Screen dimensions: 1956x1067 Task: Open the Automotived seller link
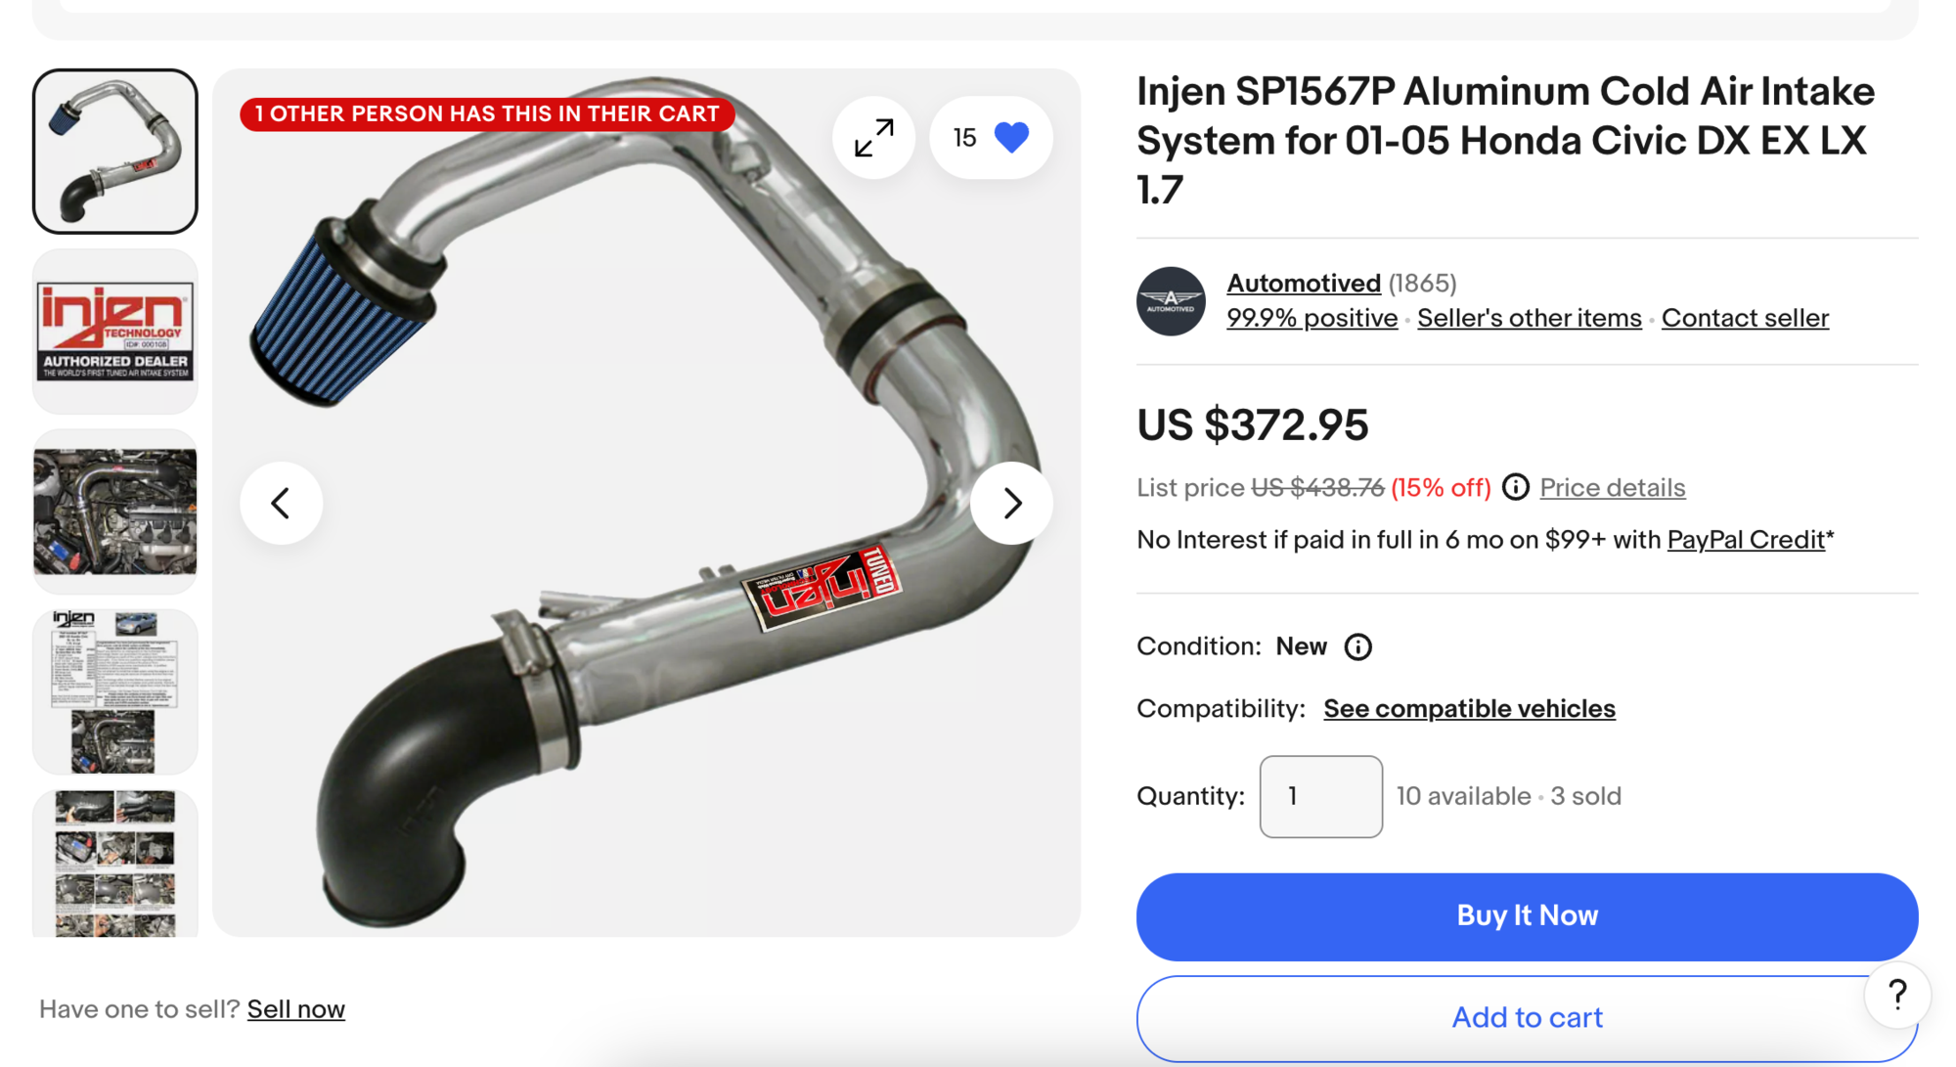click(1304, 284)
